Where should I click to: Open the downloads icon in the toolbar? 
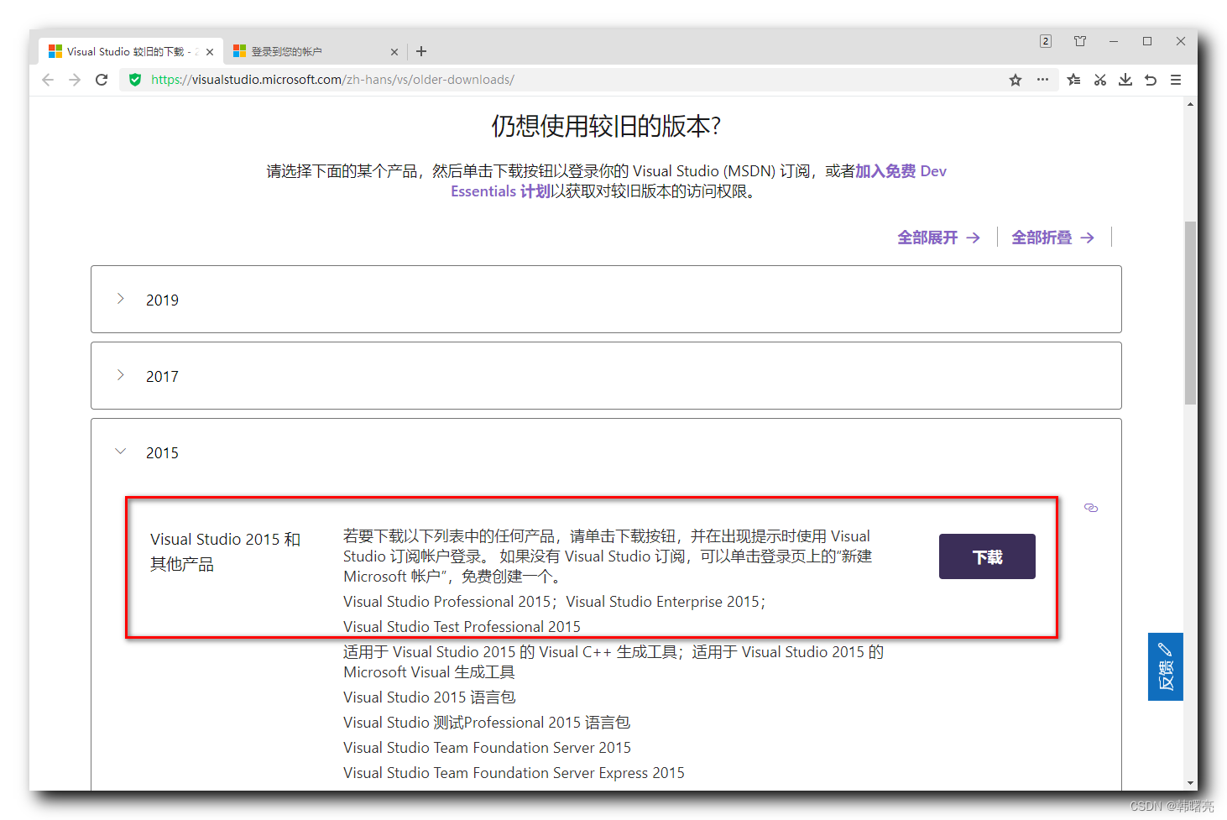pyautogui.click(x=1125, y=80)
